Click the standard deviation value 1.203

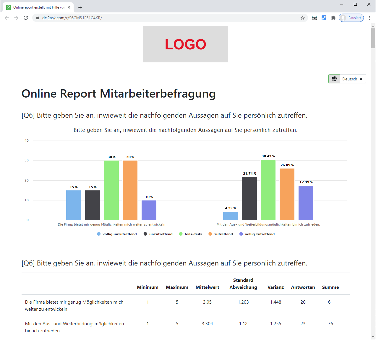(243, 302)
